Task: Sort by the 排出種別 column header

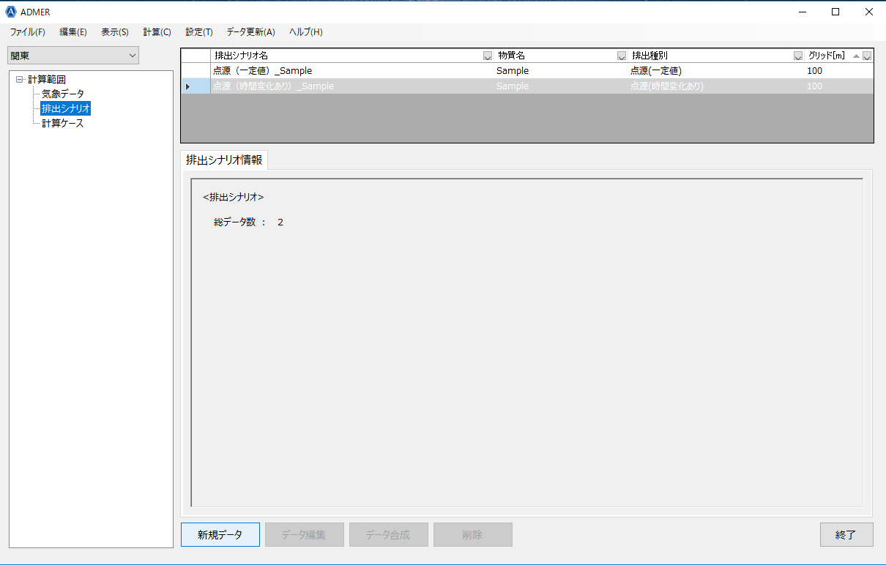Action: [649, 56]
